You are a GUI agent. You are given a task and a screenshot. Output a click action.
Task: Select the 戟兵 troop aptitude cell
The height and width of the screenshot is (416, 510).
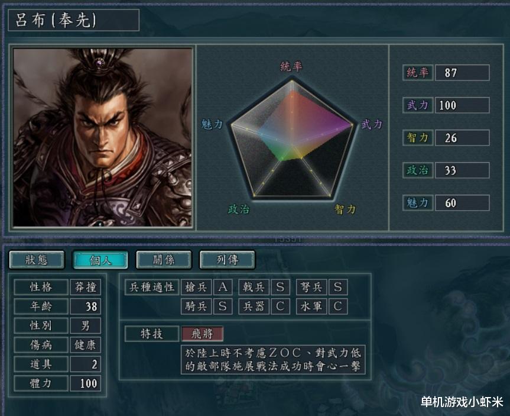254,287
